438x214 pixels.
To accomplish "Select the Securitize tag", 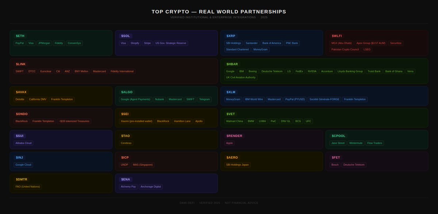I will point(396,43).
